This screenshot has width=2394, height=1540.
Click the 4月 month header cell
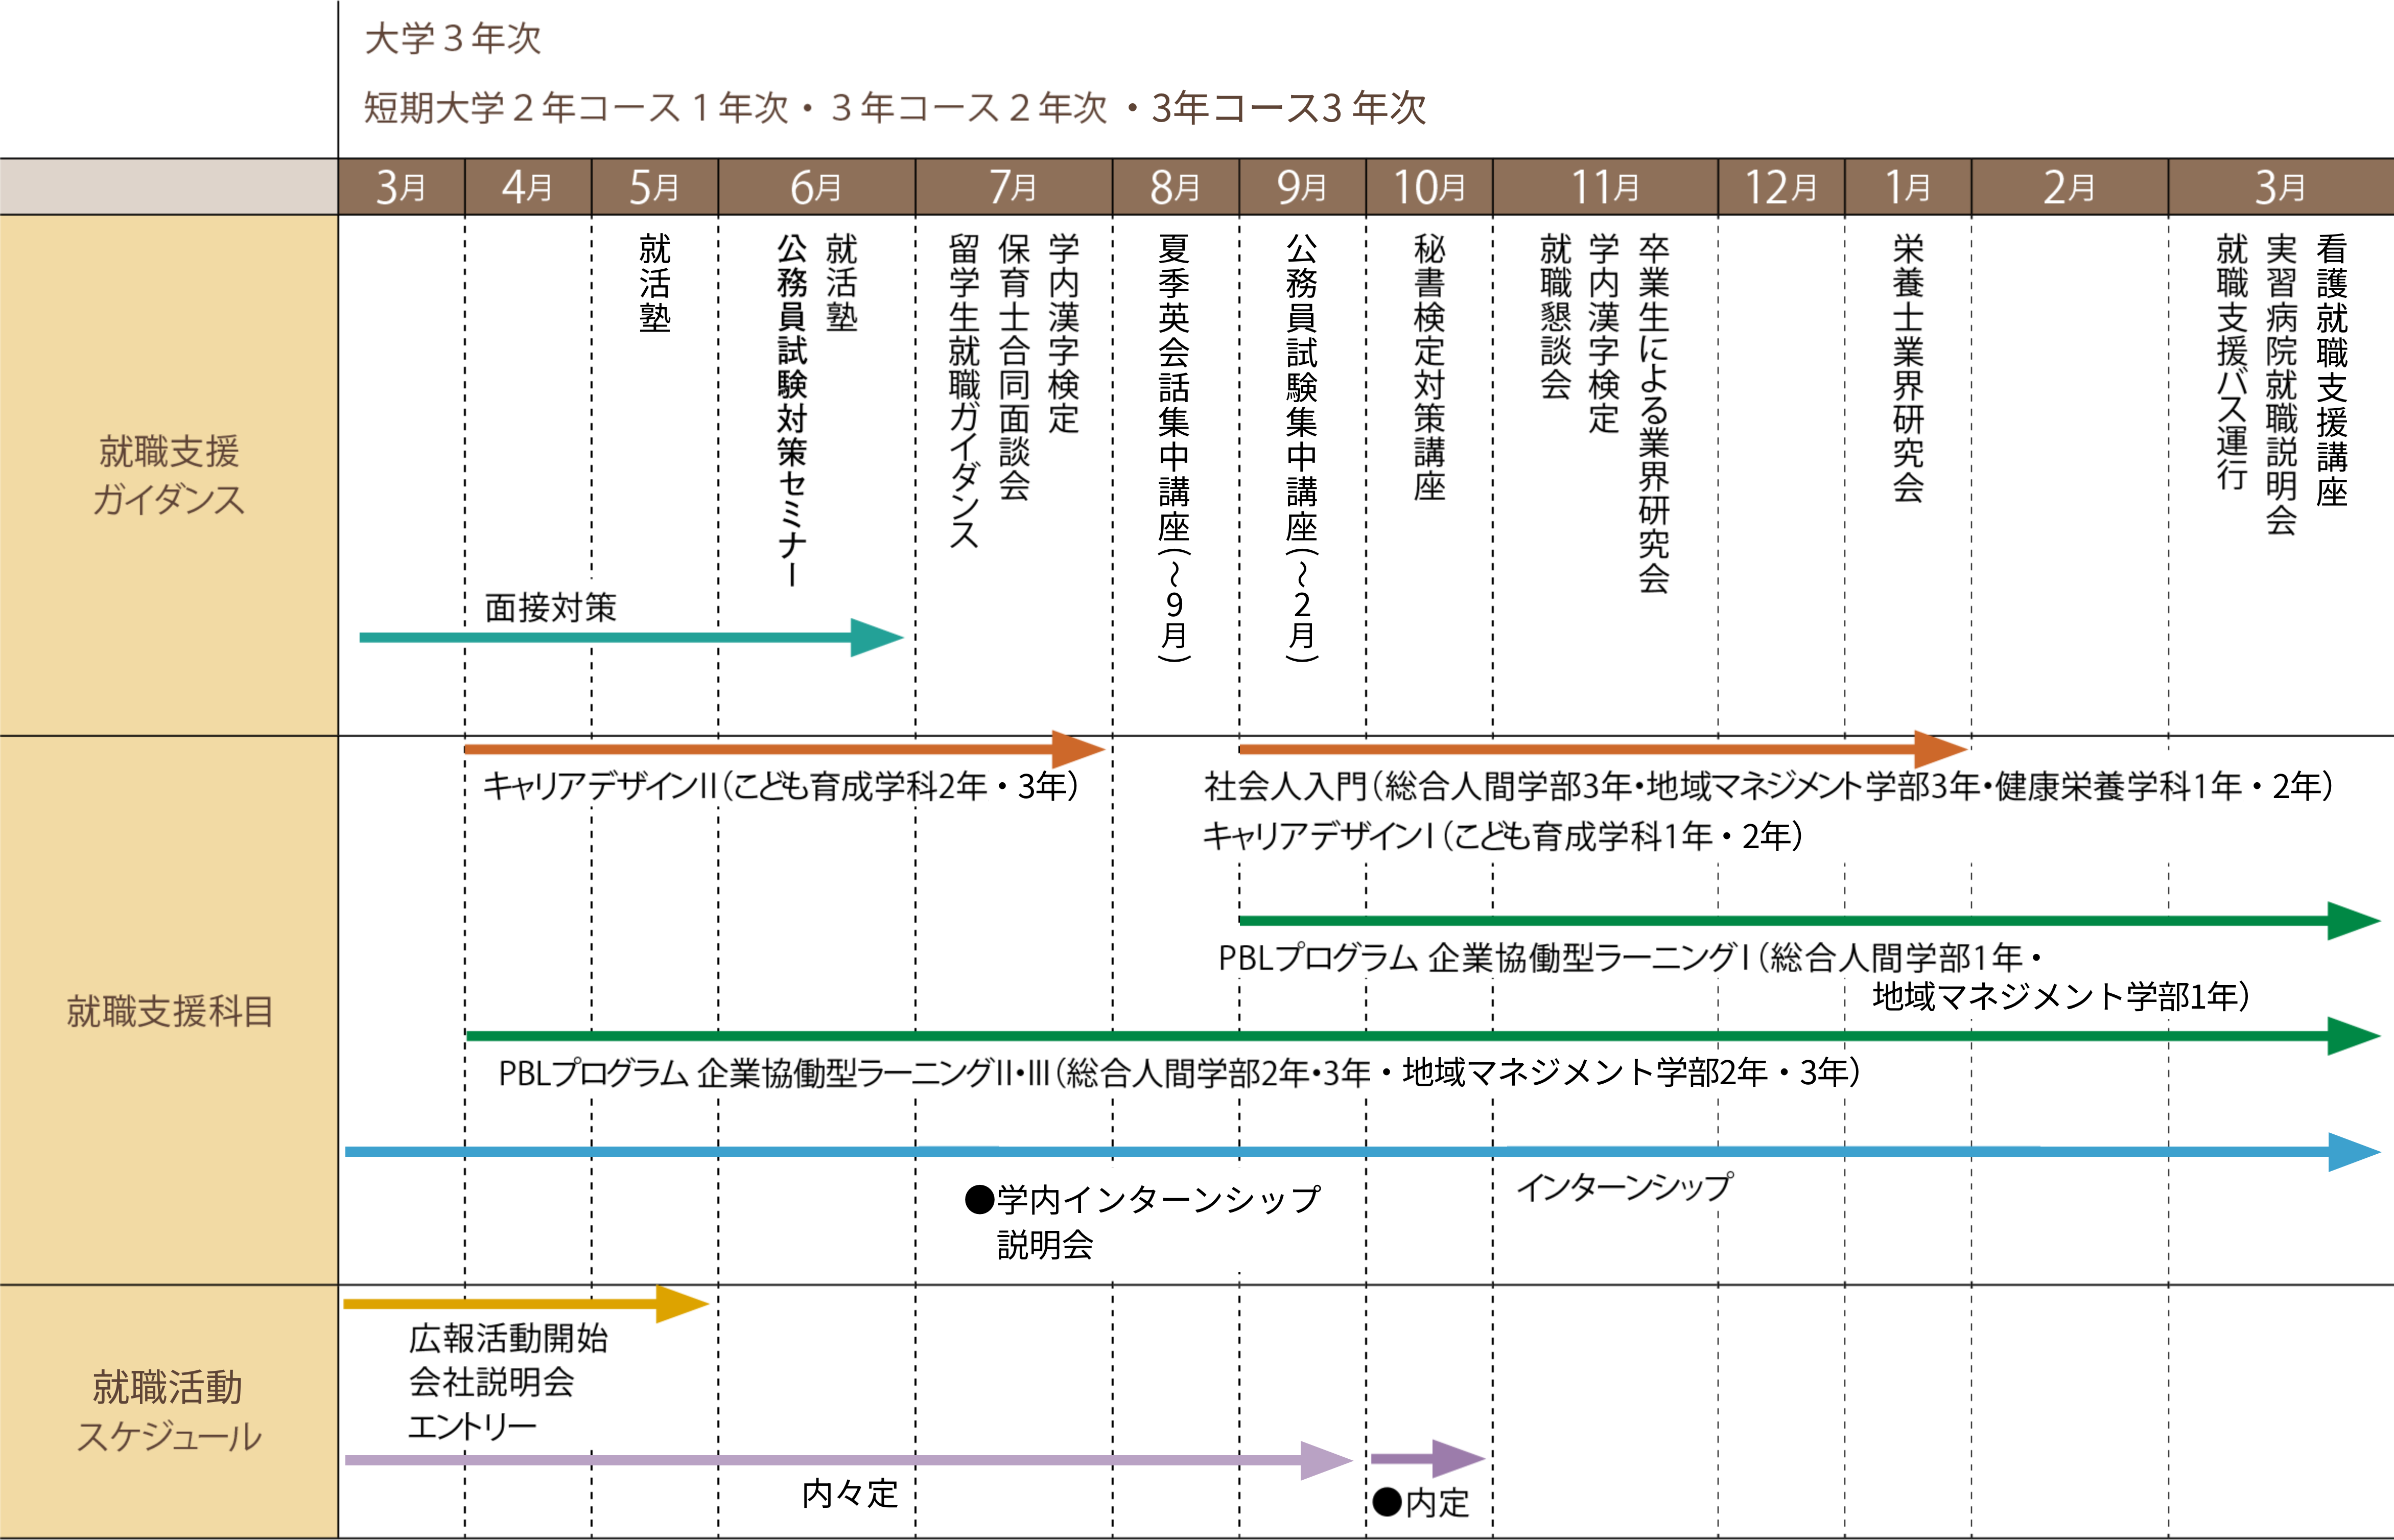pyautogui.click(x=528, y=187)
